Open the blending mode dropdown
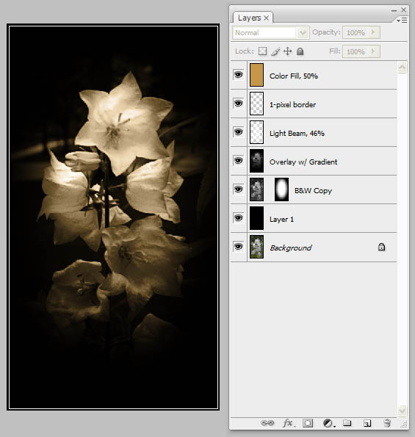Screen dimensions: 415x437 pos(303,33)
